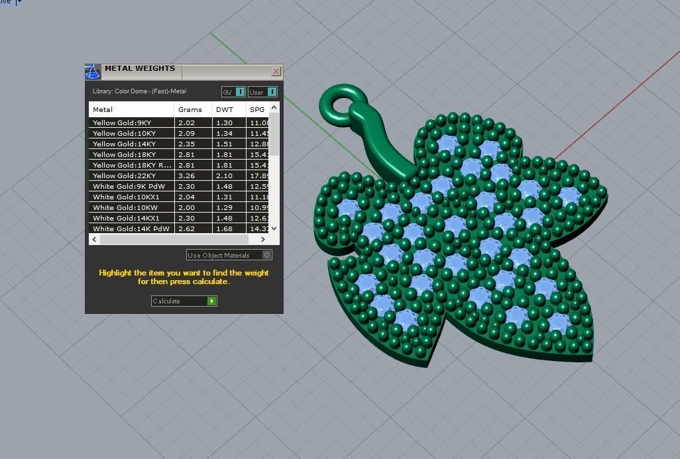680x459 pixels.
Task: Click the Grams column header
Action: point(193,110)
